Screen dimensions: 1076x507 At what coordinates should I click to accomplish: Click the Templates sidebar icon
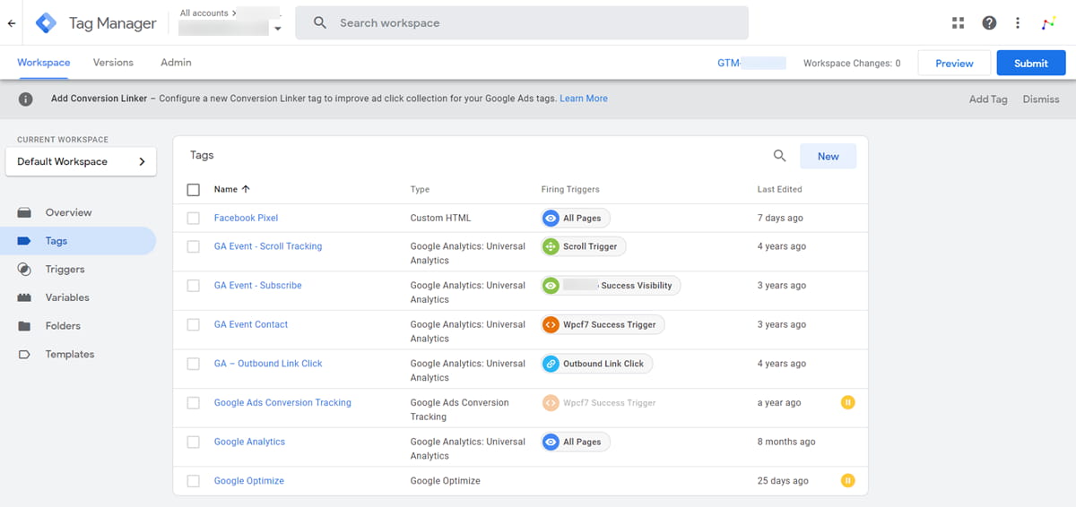(25, 355)
